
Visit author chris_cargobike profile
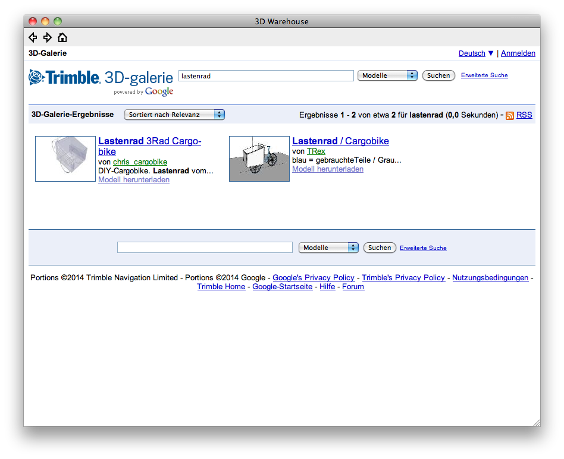[x=140, y=162]
